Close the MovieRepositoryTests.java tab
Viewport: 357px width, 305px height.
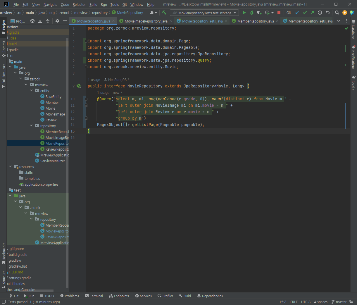tap(226, 21)
